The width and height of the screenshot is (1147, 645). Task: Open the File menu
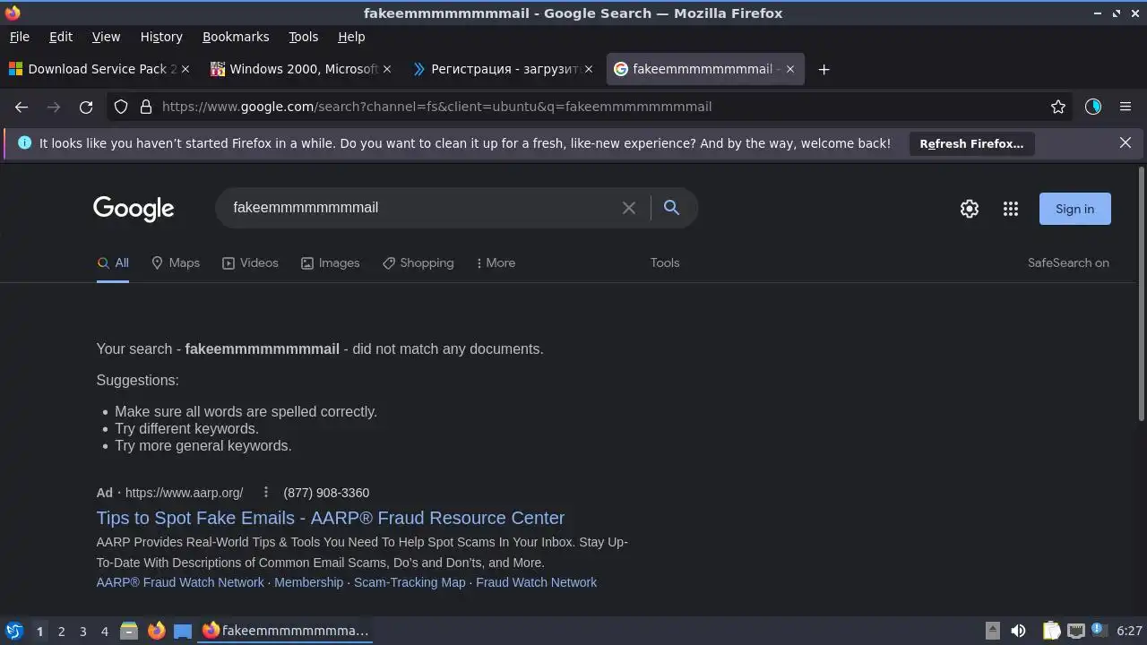[x=20, y=37]
